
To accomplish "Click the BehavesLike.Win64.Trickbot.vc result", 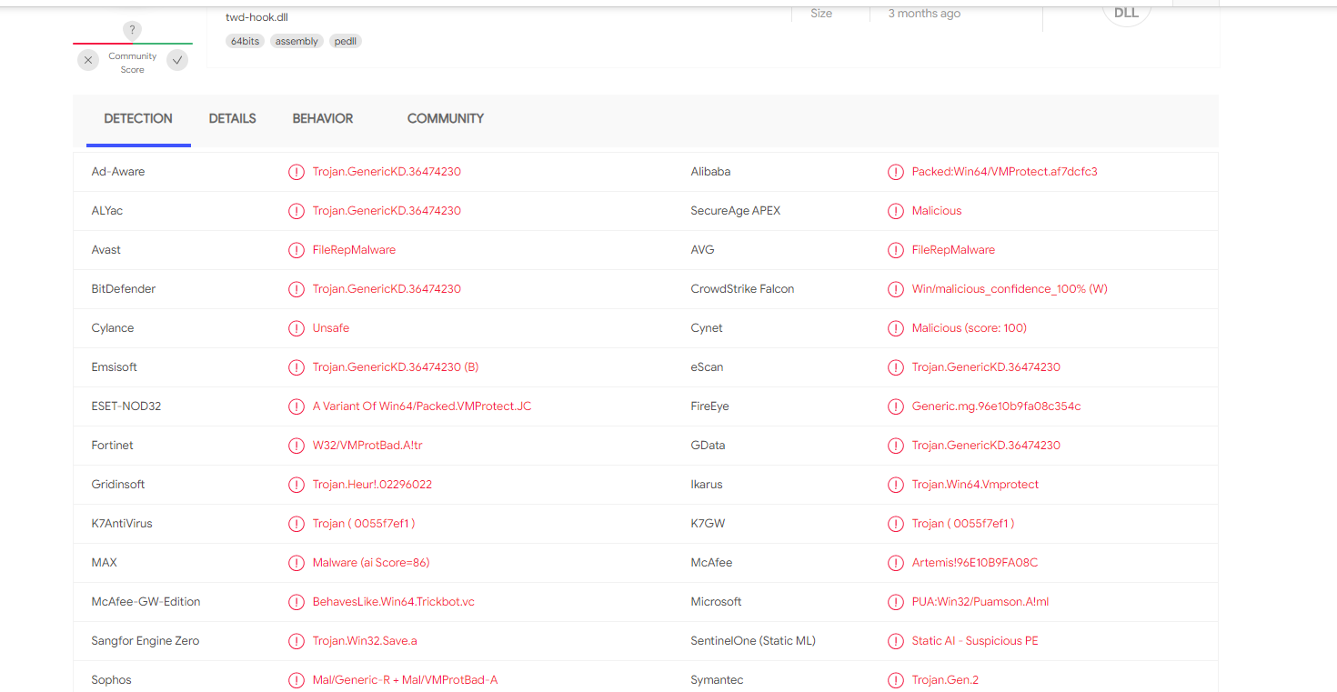I will pos(394,602).
